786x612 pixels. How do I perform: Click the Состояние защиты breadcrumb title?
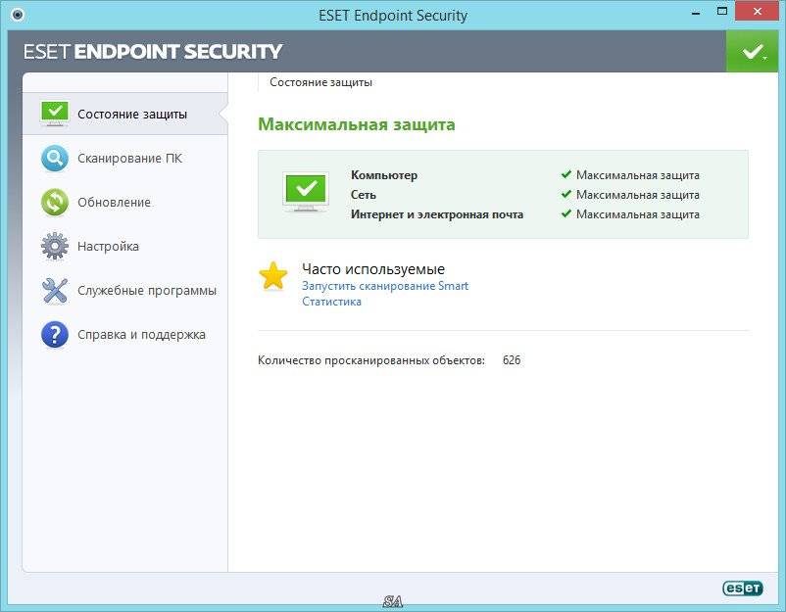tap(320, 82)
